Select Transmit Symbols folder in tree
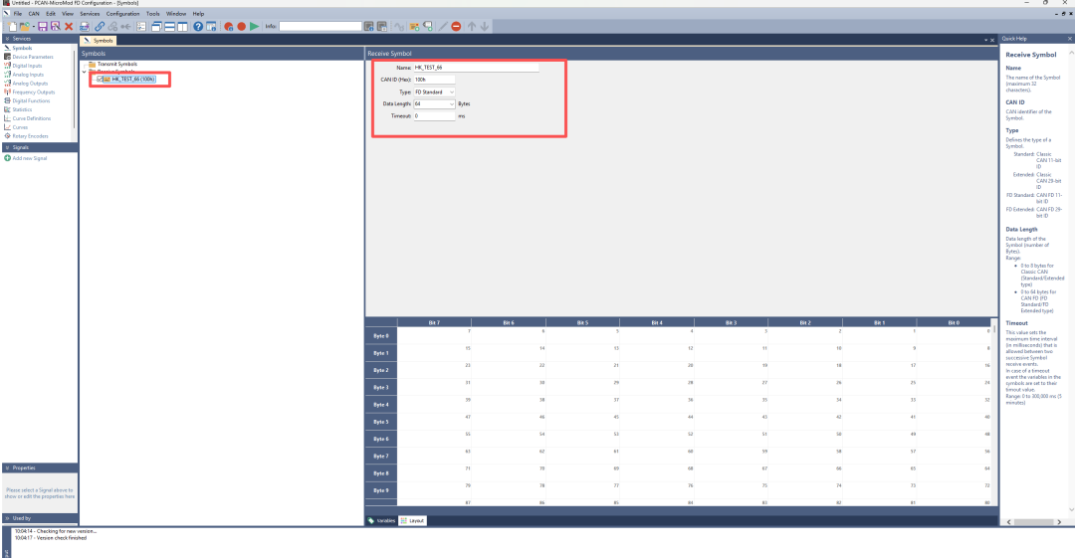Image resolution: width=1075 pixels, height=558 pixels. pos(116,64)
